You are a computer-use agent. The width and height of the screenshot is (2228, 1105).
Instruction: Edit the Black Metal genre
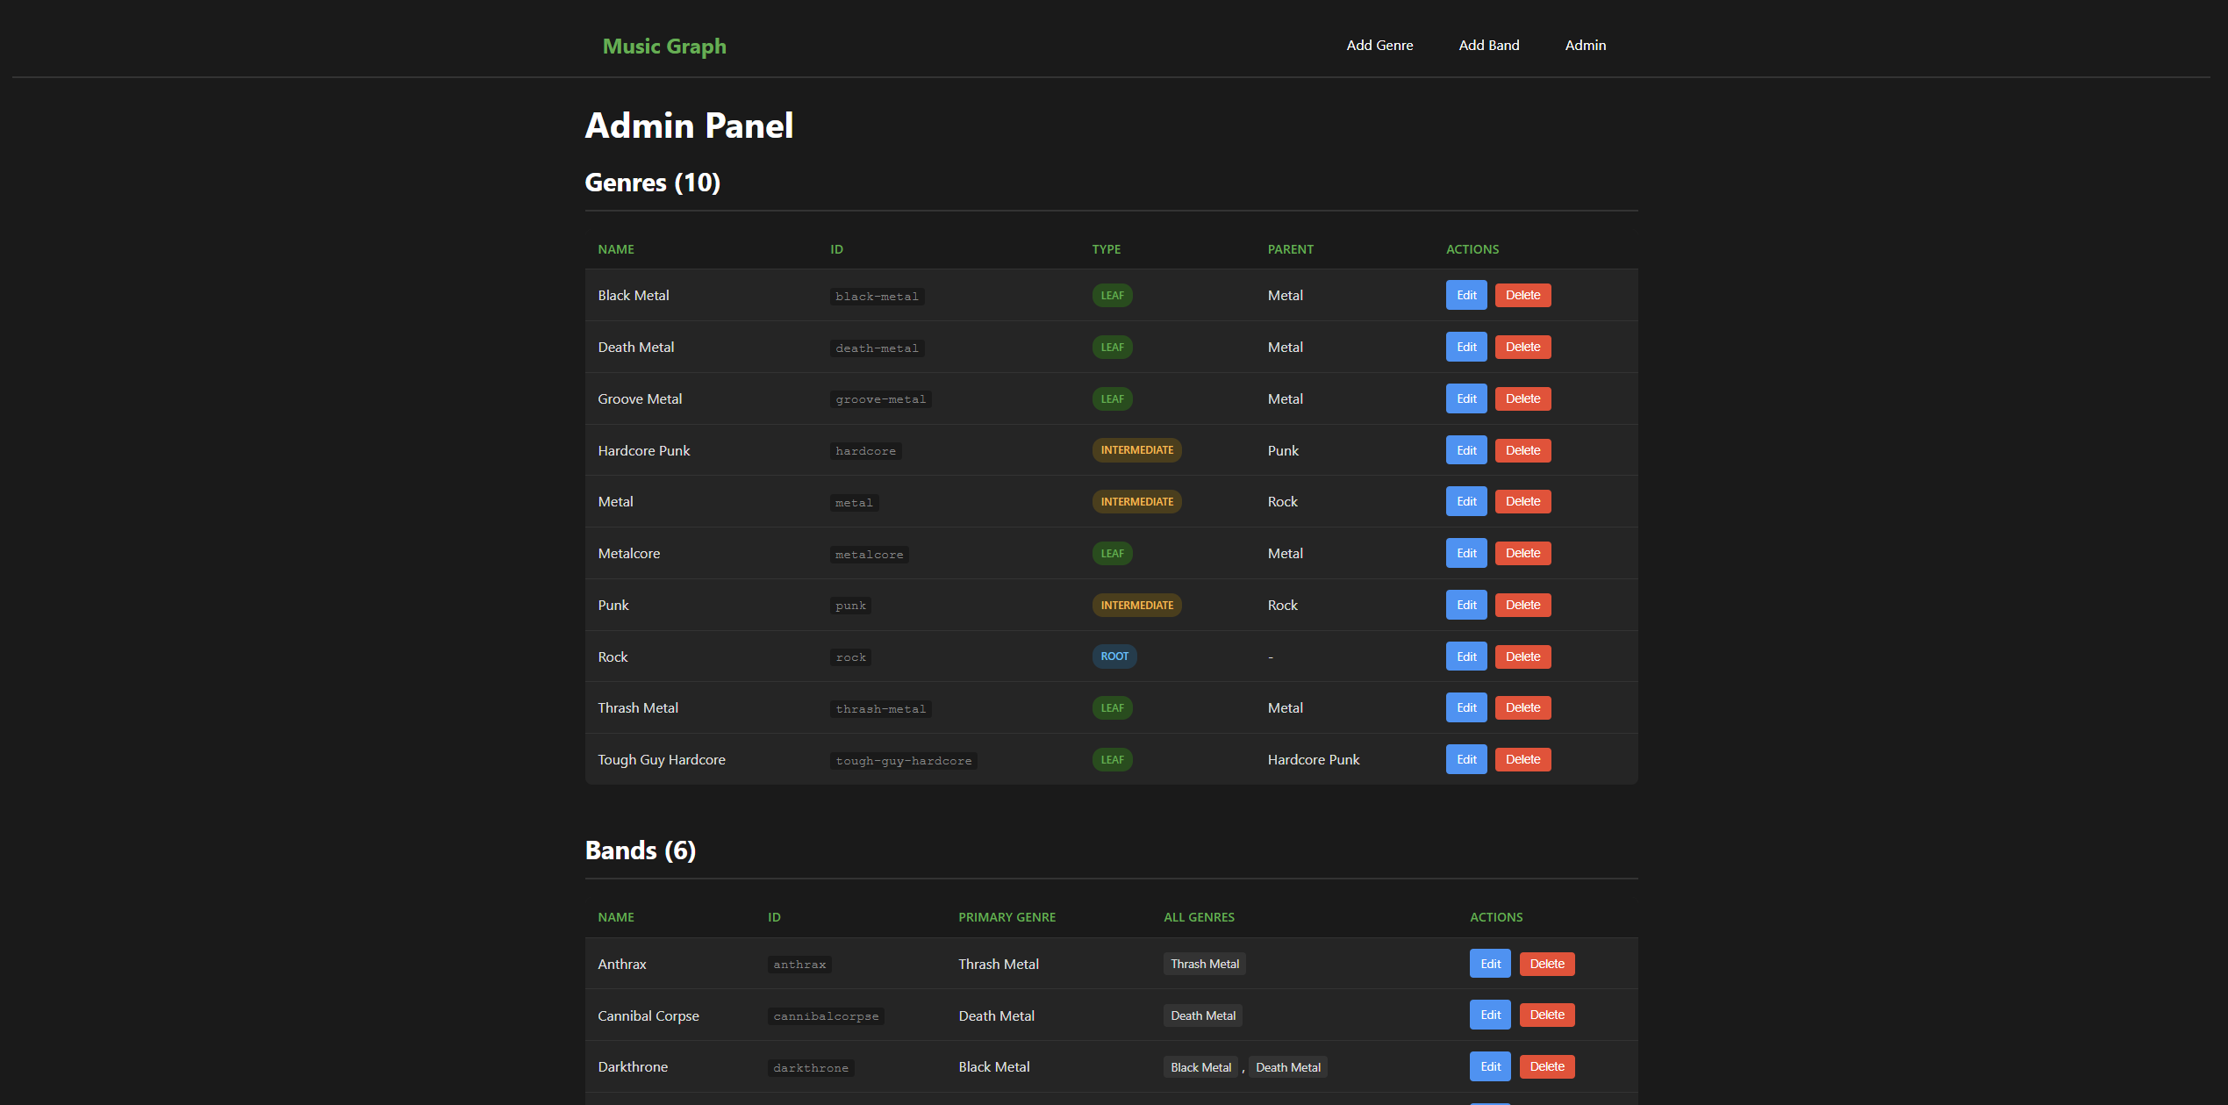1465,295
